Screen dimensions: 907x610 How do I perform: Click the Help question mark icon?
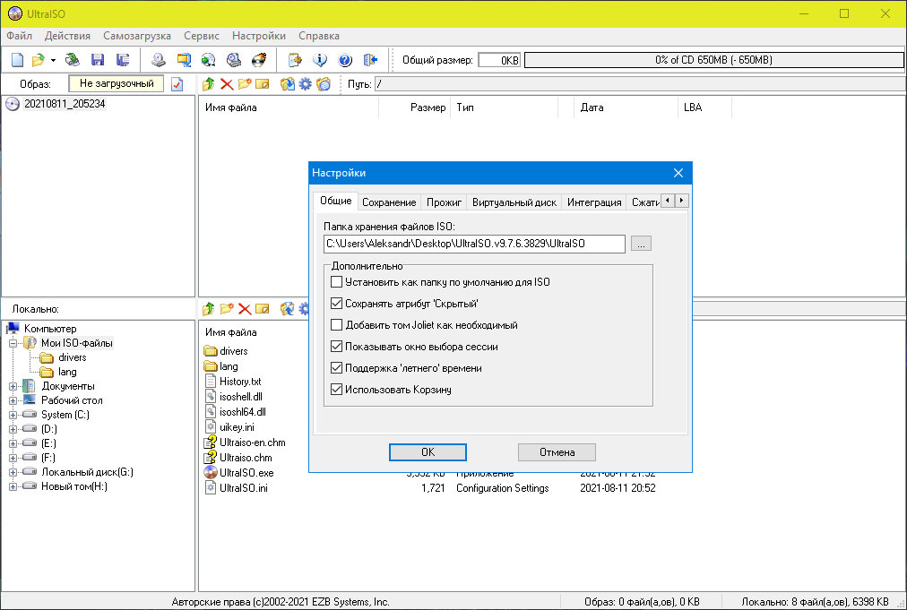click(345, 59)
